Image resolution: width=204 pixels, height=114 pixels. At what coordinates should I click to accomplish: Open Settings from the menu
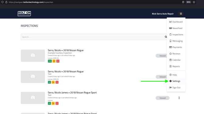pos(176,81)
